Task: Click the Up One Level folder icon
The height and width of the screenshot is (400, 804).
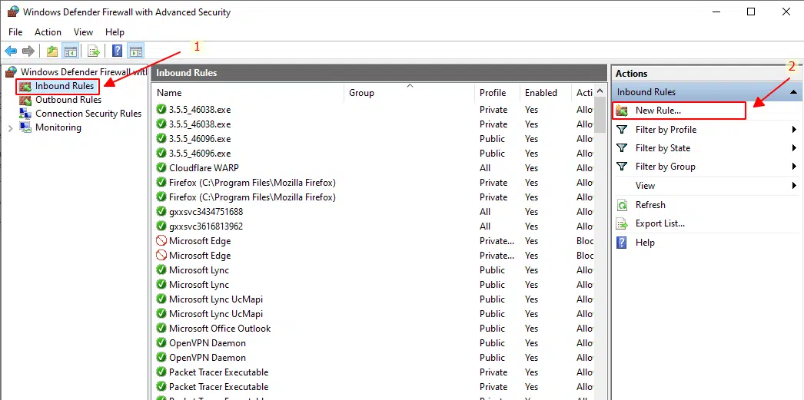Action: coord(51,51)
